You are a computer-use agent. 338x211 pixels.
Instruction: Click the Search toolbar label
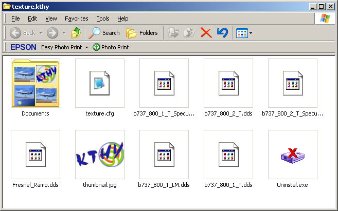click(x=111, y=33)
